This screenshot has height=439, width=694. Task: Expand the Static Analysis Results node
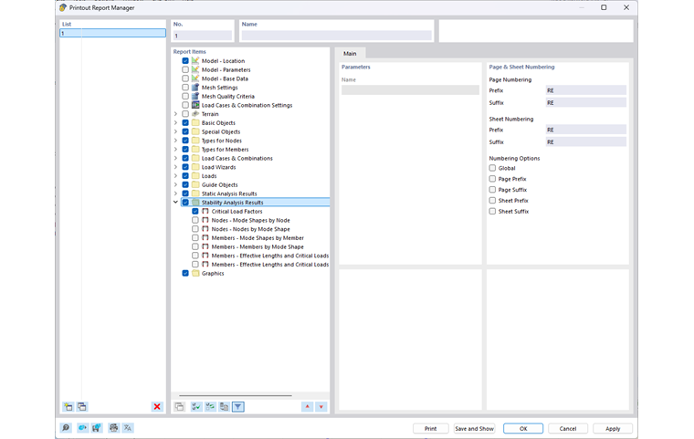pos(175,193)
